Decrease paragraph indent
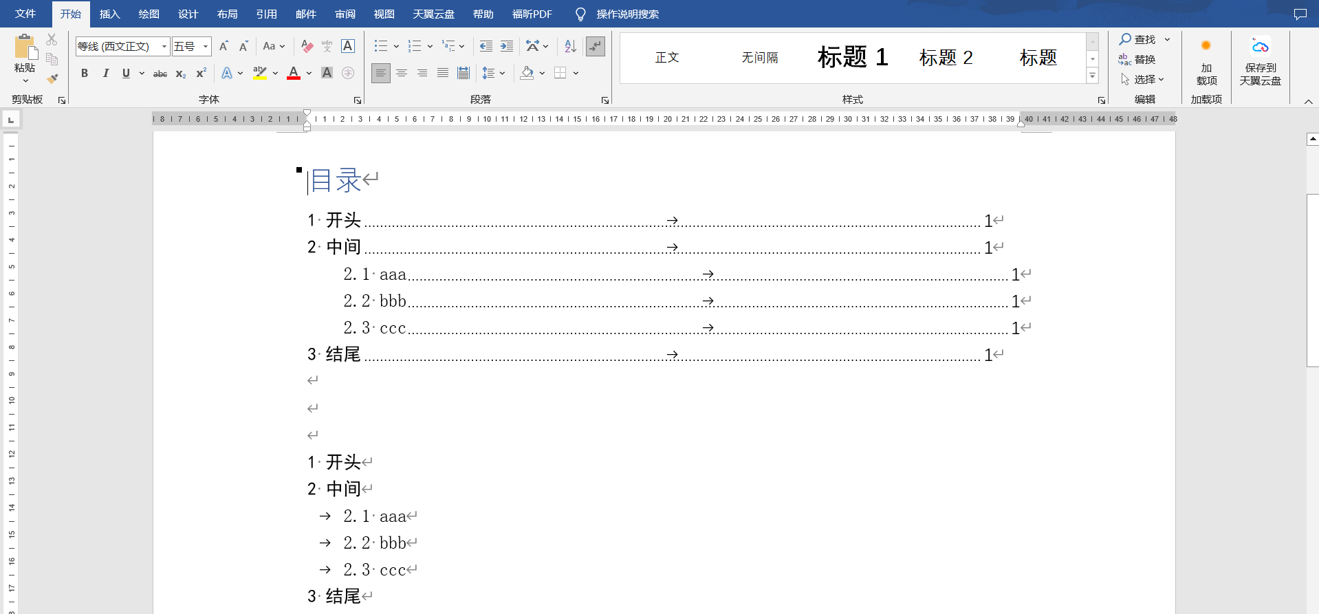 [x=486, y=46]
